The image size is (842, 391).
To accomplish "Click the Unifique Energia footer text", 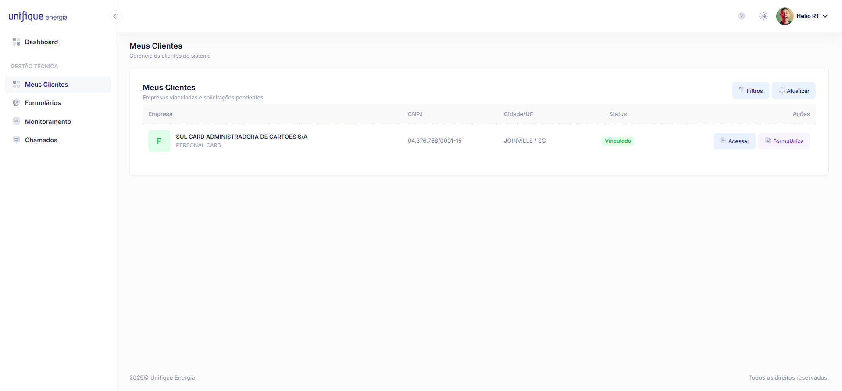I will coord(173,378).
